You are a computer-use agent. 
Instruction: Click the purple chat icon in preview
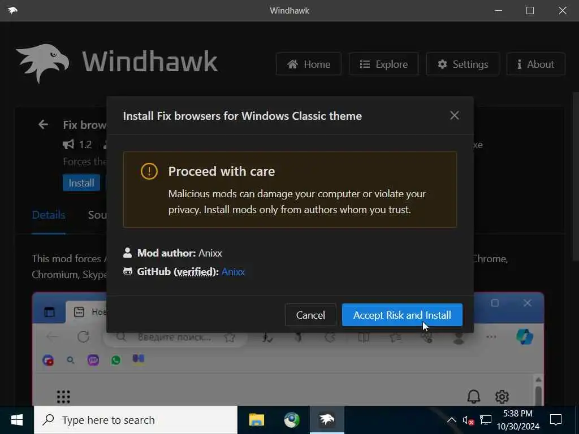pyautogui.click(x=93, y=360)
